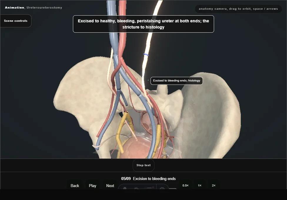Viewport: 287px width, 200px height.
Task: Play the animation
Action: [92, 185]
